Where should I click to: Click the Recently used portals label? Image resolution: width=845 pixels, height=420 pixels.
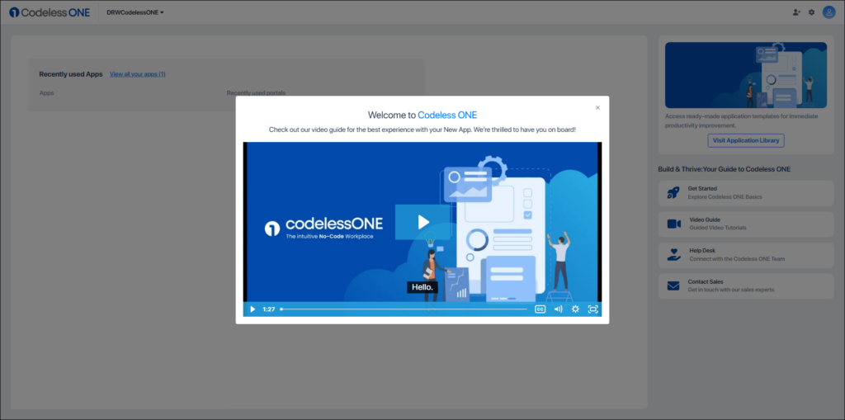tap(256, 92)
